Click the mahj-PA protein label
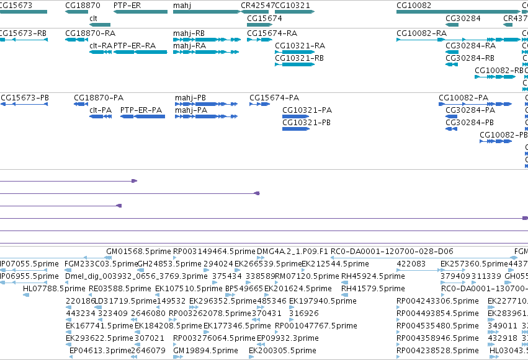528x360 pixels. pos(191,110)
